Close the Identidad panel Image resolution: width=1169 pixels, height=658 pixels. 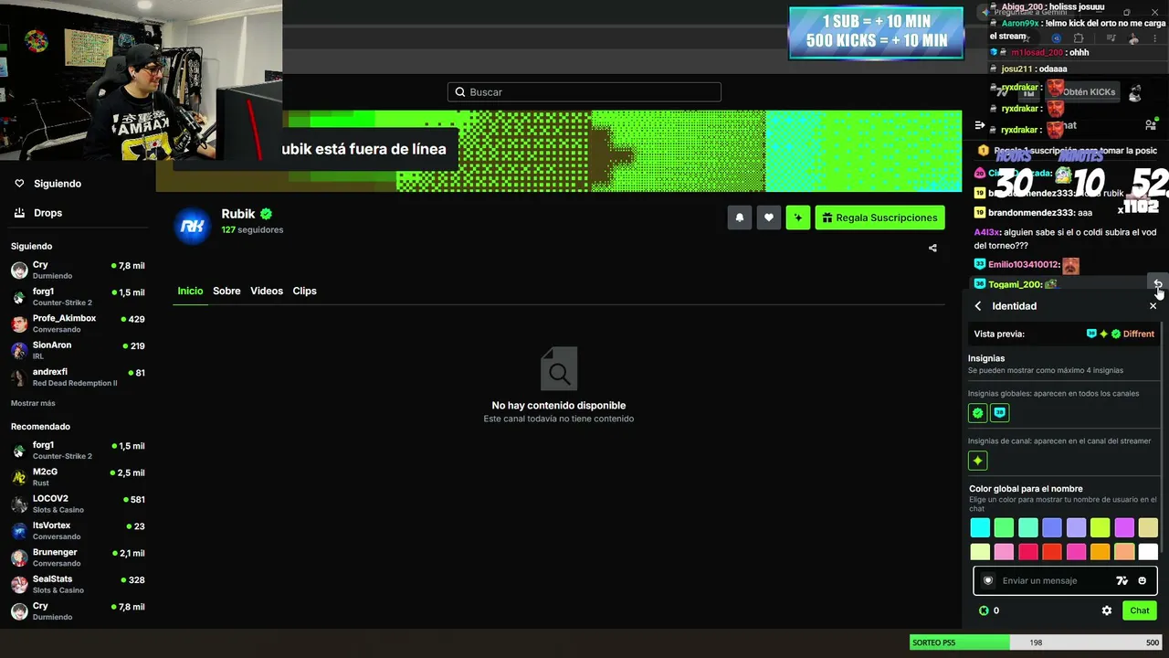coord(1153,306)
